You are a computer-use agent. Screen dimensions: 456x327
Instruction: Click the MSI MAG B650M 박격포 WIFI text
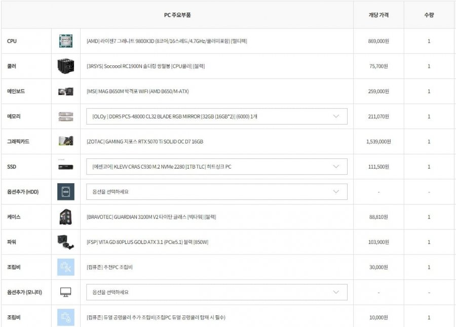pos(137,91)
